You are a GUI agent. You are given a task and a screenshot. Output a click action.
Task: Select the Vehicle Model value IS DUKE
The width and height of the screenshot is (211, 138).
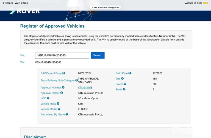pyautogui.click(x=83, y=109)
